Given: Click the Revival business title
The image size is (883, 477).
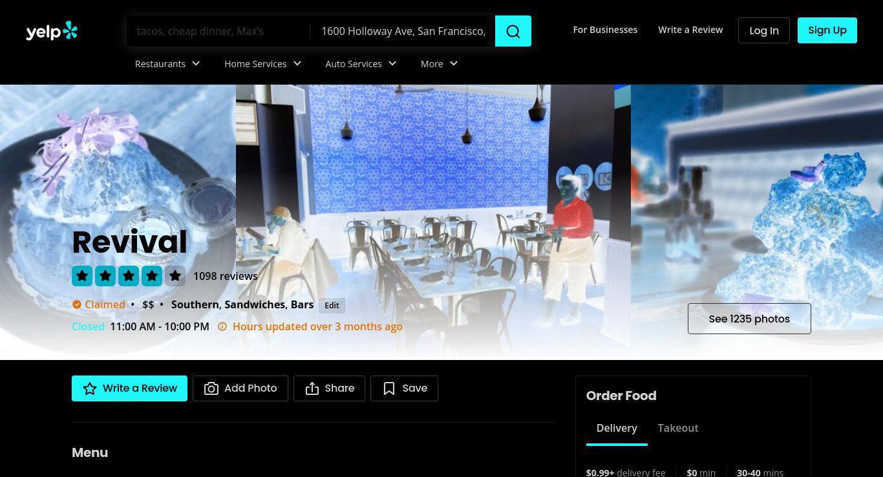Looking at the screenshot, I should (129, 242).
